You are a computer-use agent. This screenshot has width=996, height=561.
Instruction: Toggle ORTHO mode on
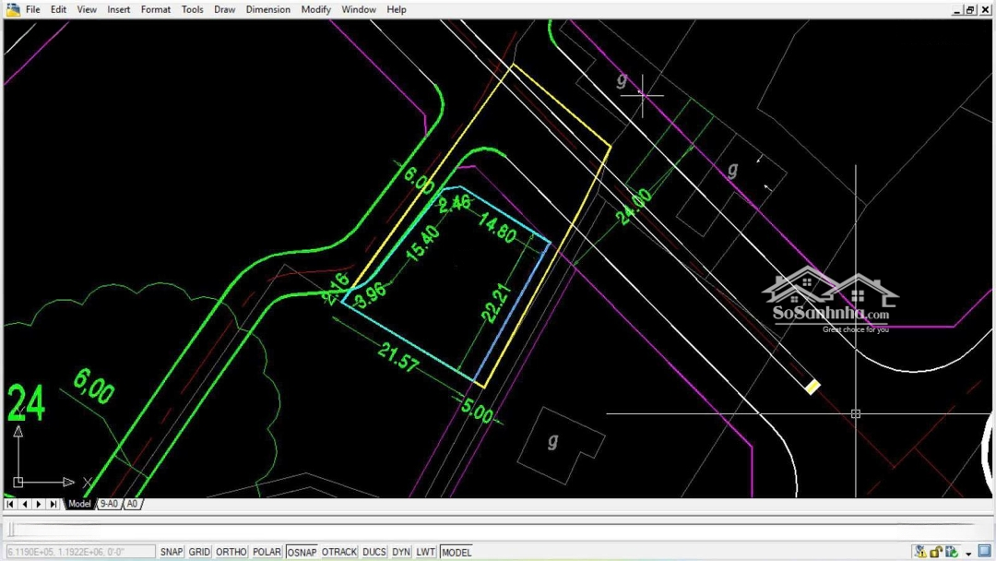pos(231,552)
